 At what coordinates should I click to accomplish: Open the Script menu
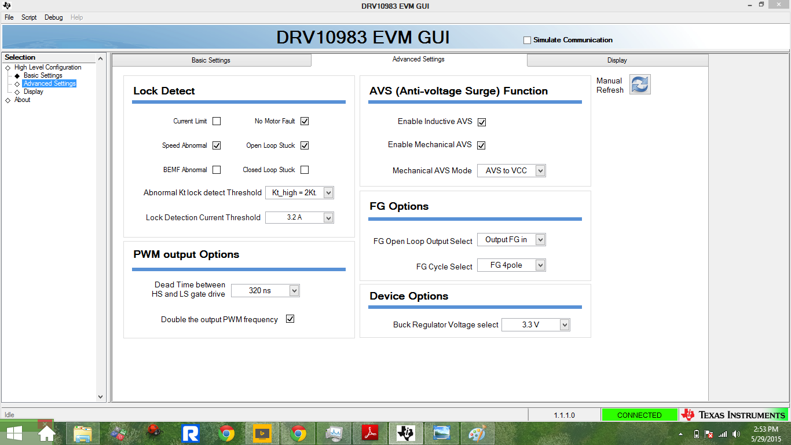point(29,17)
